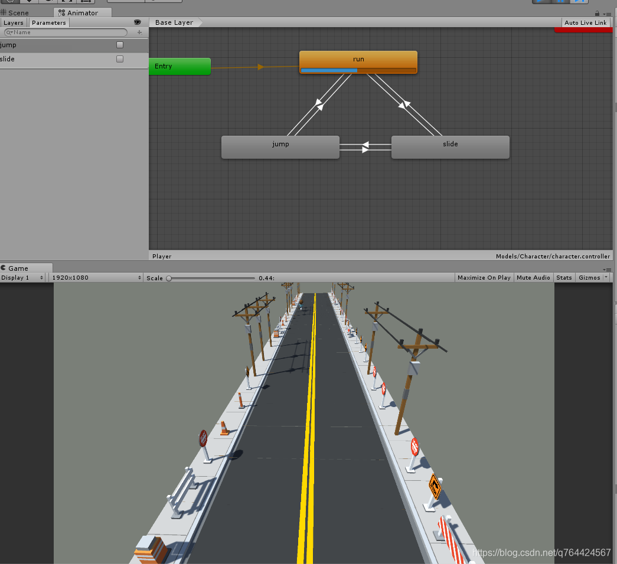Click the Play button in the toolbar
The image size is (617, 564).
[x=541, y=1]
